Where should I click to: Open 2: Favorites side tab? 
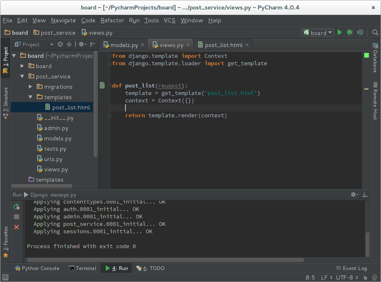[x=5, y=242]
